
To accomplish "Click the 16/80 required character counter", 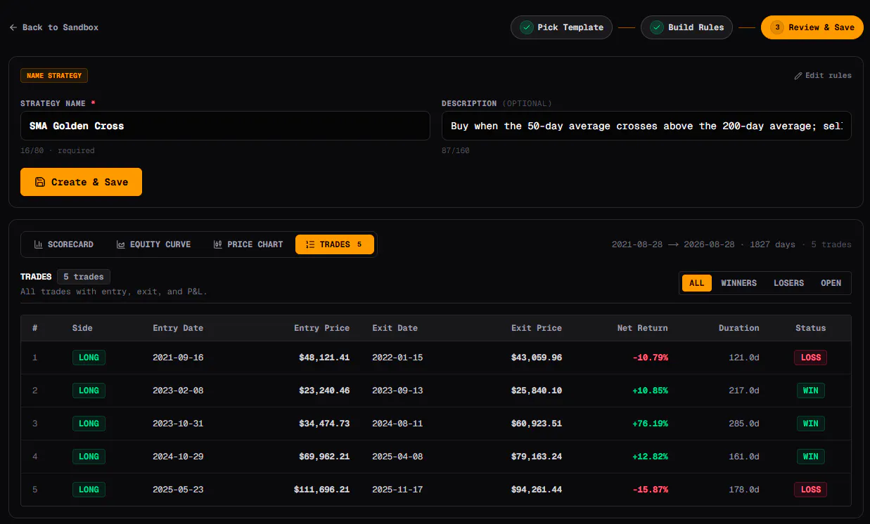I will click(x=58, y=150).
